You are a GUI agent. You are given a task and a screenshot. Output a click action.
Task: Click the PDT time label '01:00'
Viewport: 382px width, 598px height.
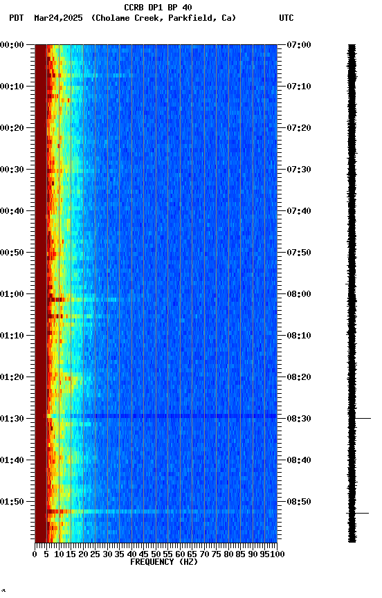12,294
